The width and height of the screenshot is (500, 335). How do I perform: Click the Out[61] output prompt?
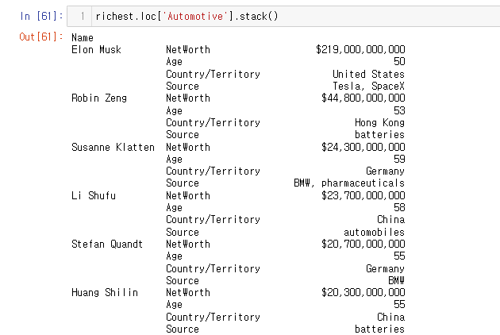point(40,37)
